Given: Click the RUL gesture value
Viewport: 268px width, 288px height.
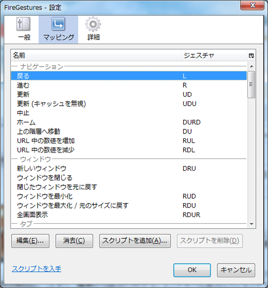Looking at the screenshot, I should point(189,141).
